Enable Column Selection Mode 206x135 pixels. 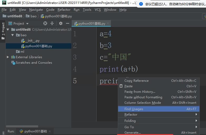click(159, 103)
